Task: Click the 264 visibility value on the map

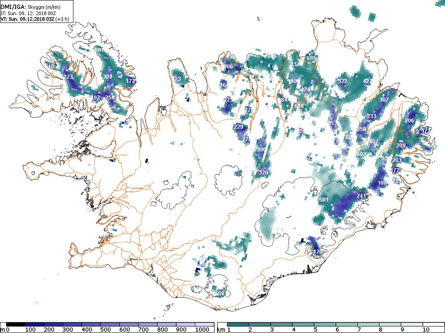Action: (x=224, y=85)
